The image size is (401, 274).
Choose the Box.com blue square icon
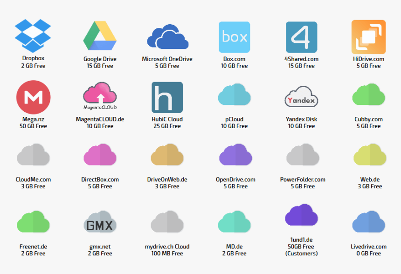(x=234, y=37)
